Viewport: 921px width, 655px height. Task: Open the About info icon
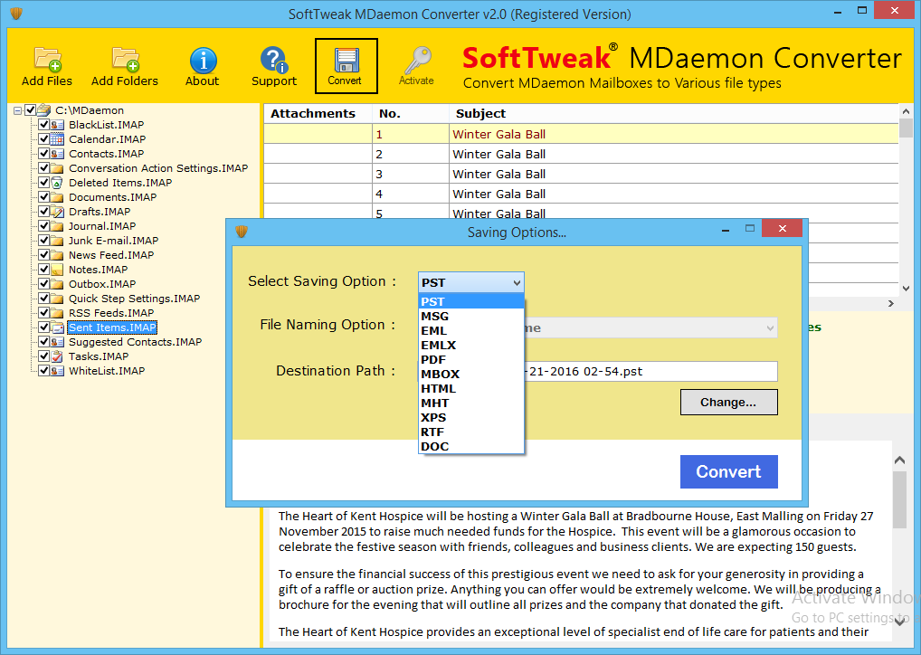tap(203, 60)
